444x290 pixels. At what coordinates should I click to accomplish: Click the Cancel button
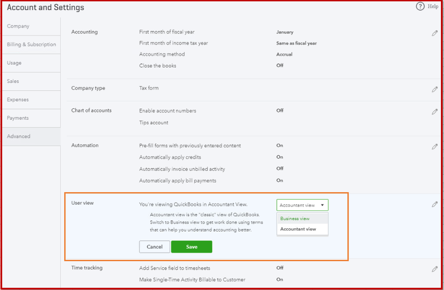(x=155, y=247)
